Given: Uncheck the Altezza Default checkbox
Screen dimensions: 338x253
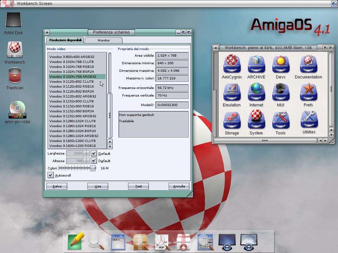Looking at the screenshot, I should tap(94, 161).
